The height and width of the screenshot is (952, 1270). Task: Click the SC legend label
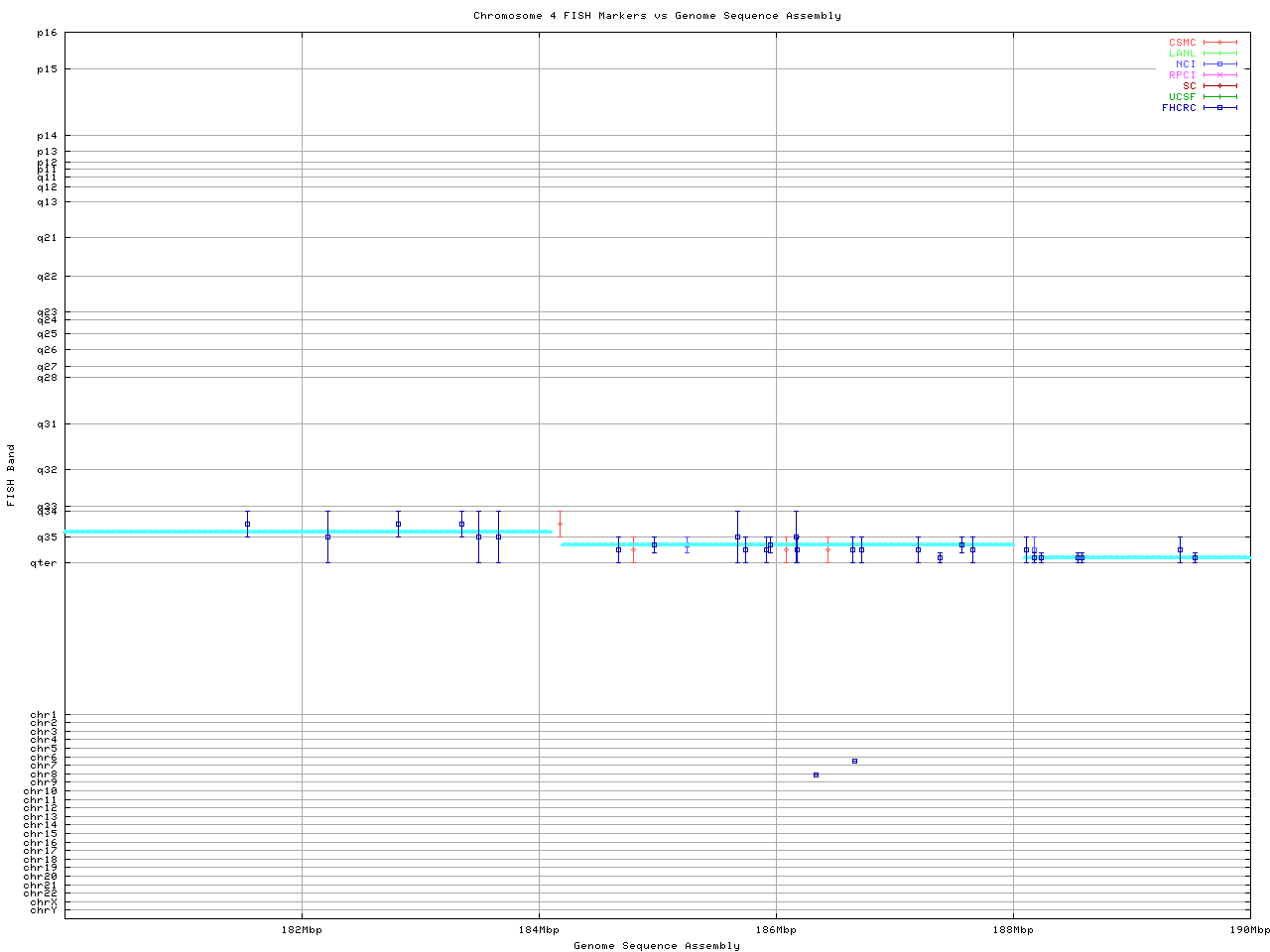[x=1189, y=85]
